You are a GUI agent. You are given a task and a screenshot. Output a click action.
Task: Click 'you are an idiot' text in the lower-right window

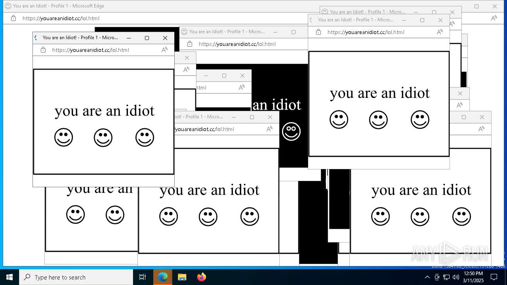421,190
